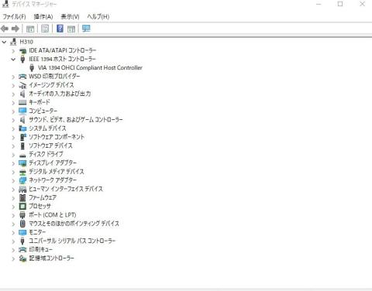Expand the ソフトウェア デバイス node
The width and height of the screenshot is (372, 291).
(13, 146)
